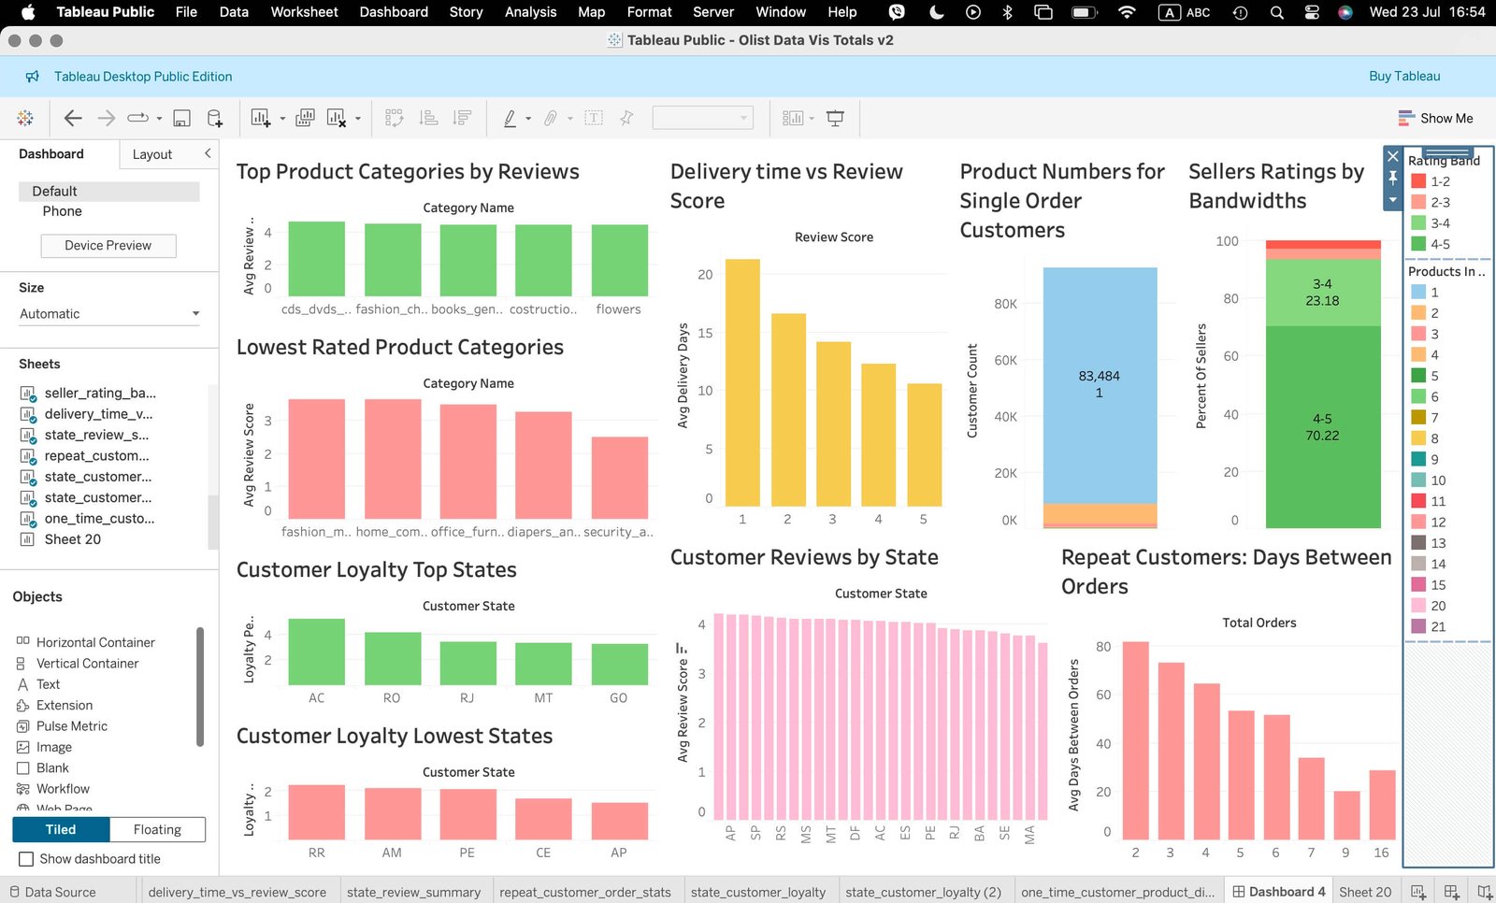This screenshot has width=1496, height=903.
Task: Click the New Story icon in tab bar
Action: tap(1484, 892)
